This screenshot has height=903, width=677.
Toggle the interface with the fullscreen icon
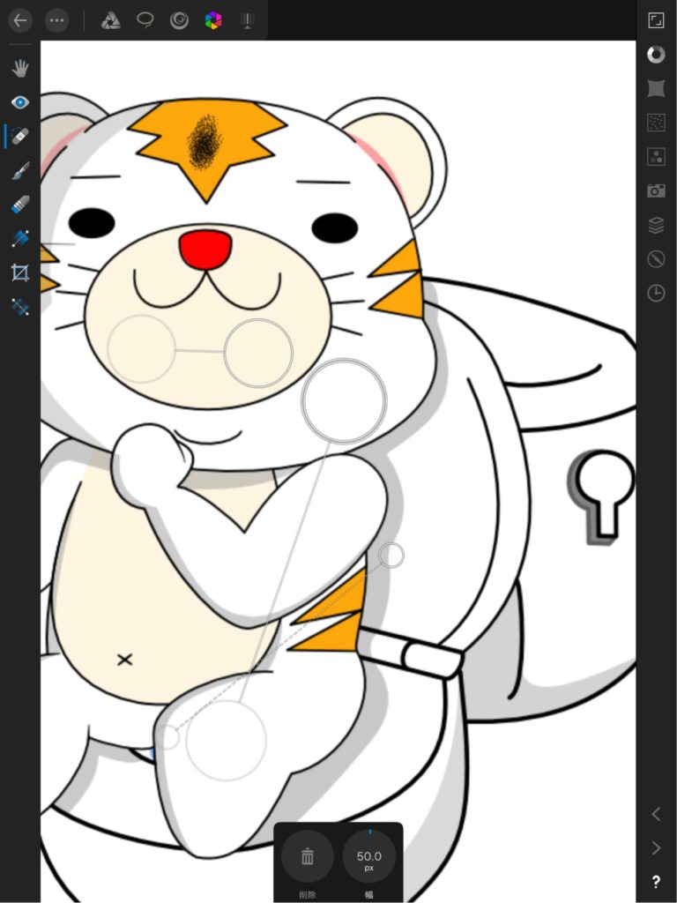click(x=656, y=20)
